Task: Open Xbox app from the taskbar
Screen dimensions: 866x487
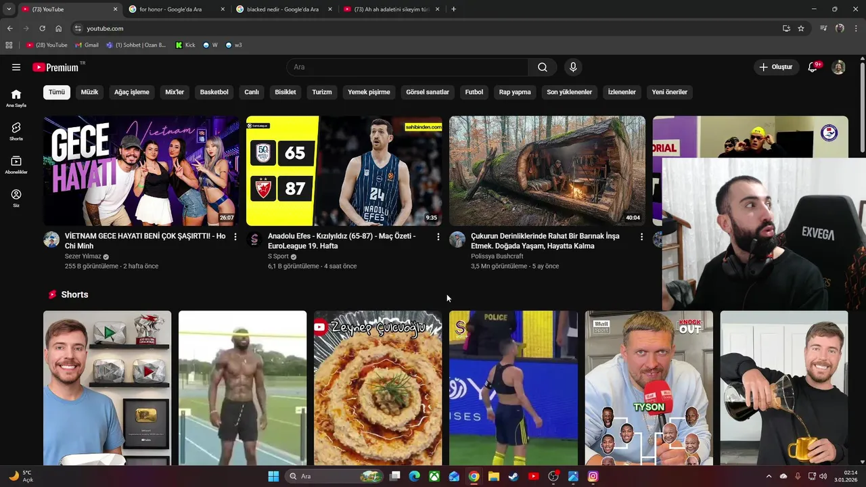Action: [434, 476]
